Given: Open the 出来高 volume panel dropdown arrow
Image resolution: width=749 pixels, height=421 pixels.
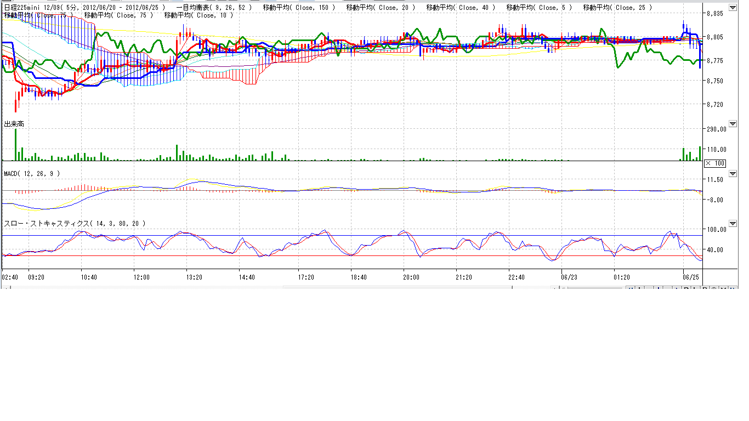Looking at the screenshot, I should 733,124.
